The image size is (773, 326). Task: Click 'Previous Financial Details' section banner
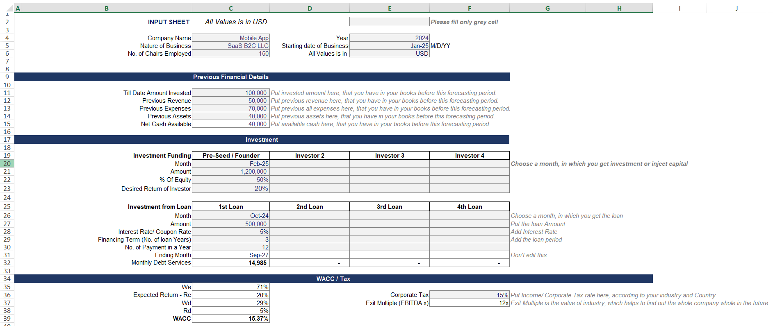click(262, 77)
